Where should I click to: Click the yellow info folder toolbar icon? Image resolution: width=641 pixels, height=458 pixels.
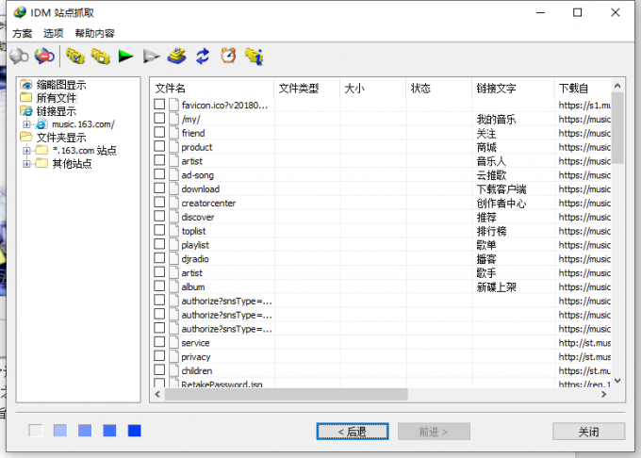pyautogui.click(x=255, y=57)
